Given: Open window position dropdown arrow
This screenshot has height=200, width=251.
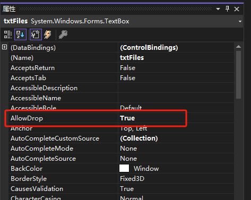Looking at the screenshot, I should [x=218, y=9].
